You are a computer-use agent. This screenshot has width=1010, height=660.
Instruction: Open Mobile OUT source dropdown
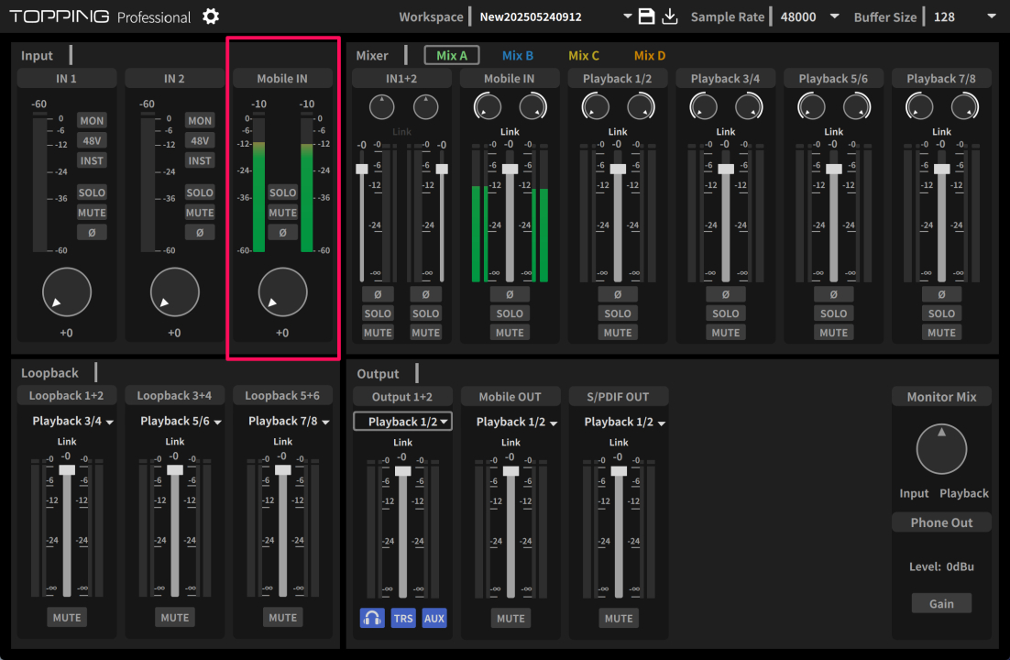pyautogui.click(x=517, y=422)
